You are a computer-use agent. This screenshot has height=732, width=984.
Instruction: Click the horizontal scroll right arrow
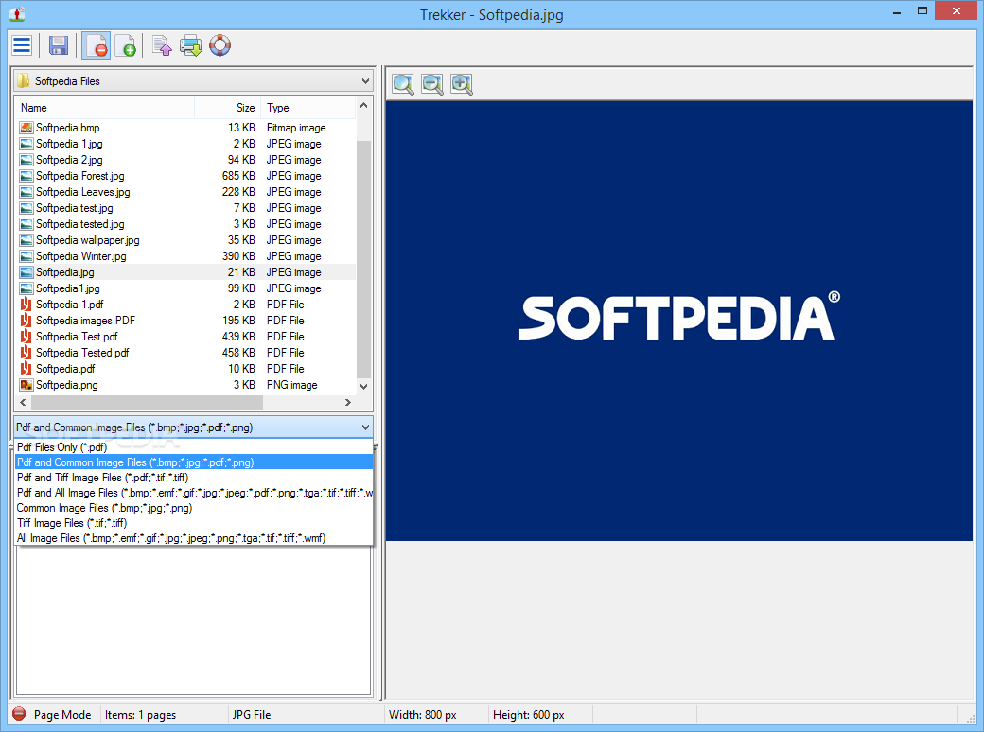[348, 402]
